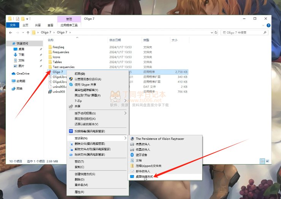Unpin 桌面 using its pin icon

click(x=41, y=49)
